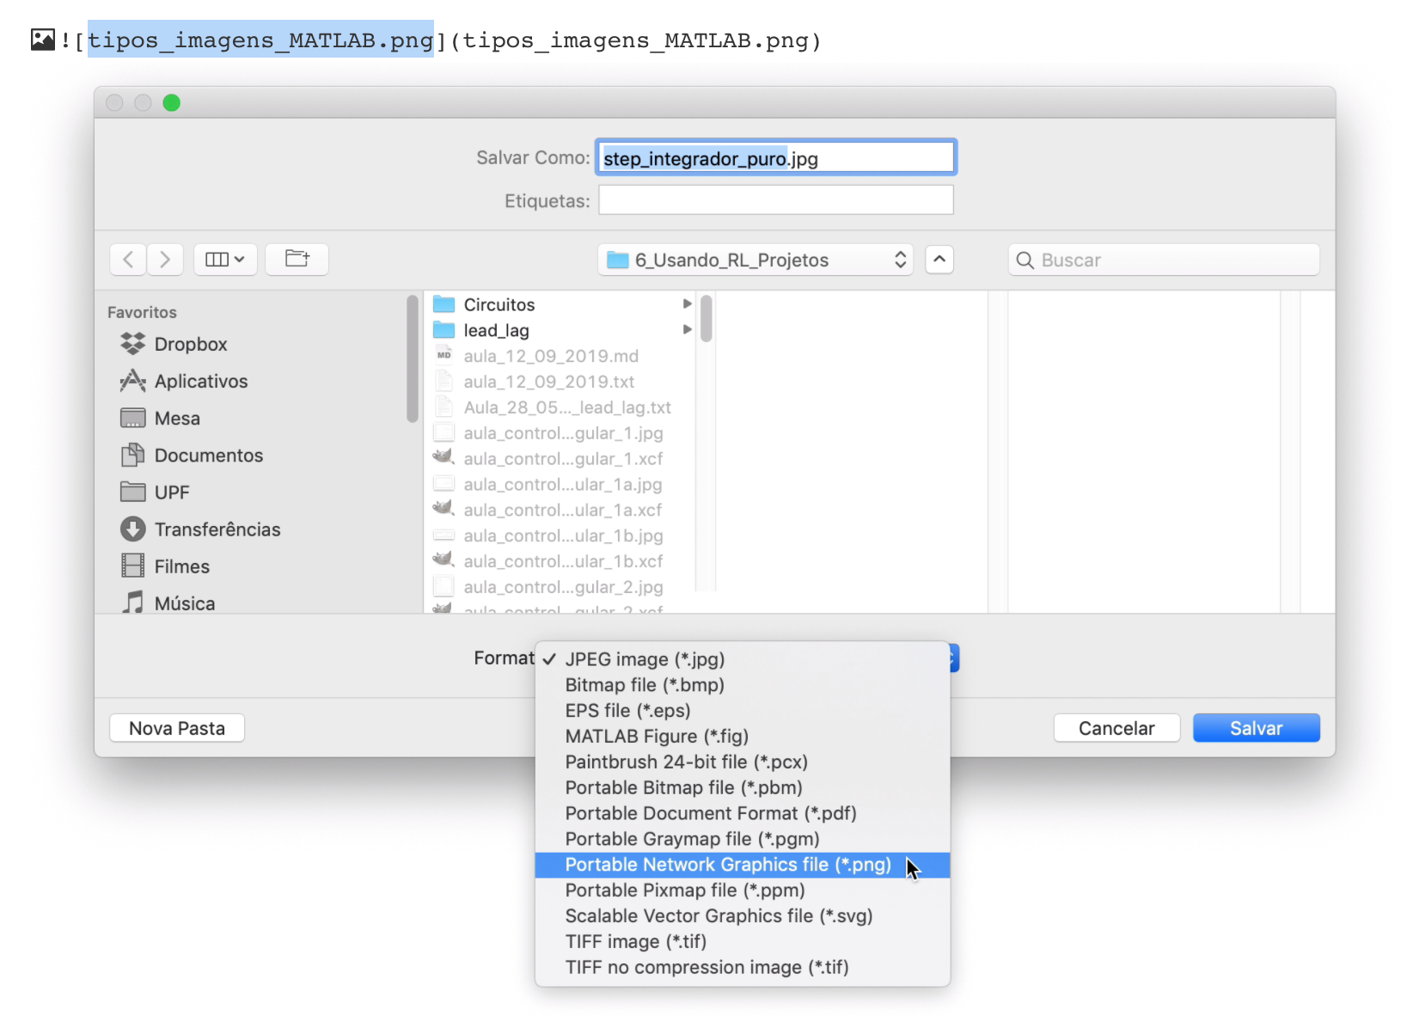The height and width of the screenshot is (1028, 1413).
Task: Open Transferências in the sidebar
Action: pos(217,529)
